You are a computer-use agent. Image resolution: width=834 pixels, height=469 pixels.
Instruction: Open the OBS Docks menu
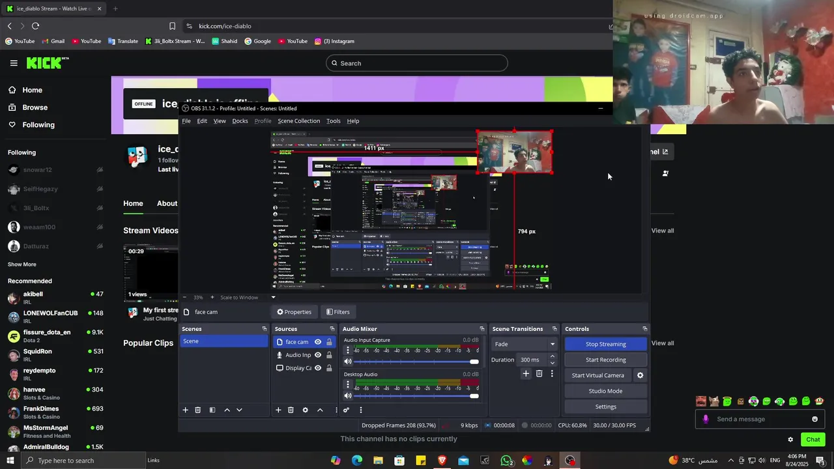coord(240,121)
